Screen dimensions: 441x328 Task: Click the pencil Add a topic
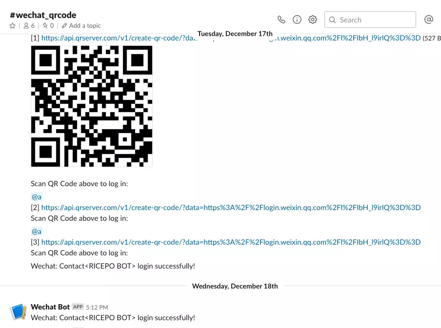click(x=81, y=25)
